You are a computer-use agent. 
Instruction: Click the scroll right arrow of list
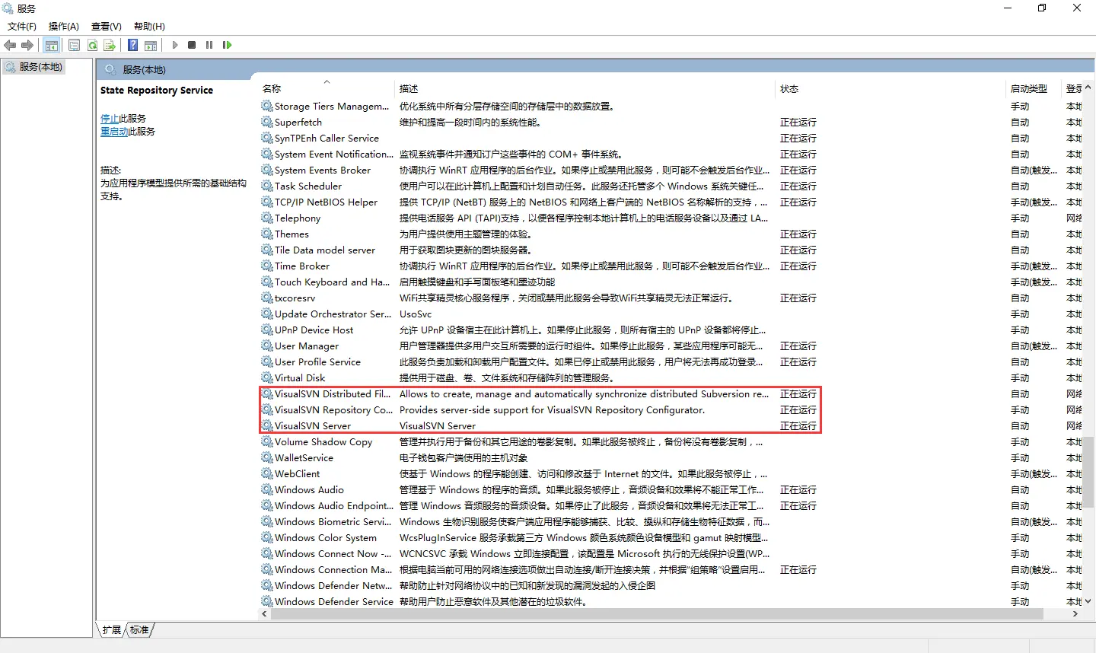point(1075,613)
